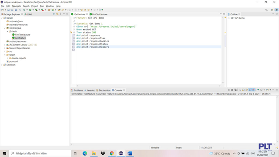Click the New Java Class icon

coord(53,10)
